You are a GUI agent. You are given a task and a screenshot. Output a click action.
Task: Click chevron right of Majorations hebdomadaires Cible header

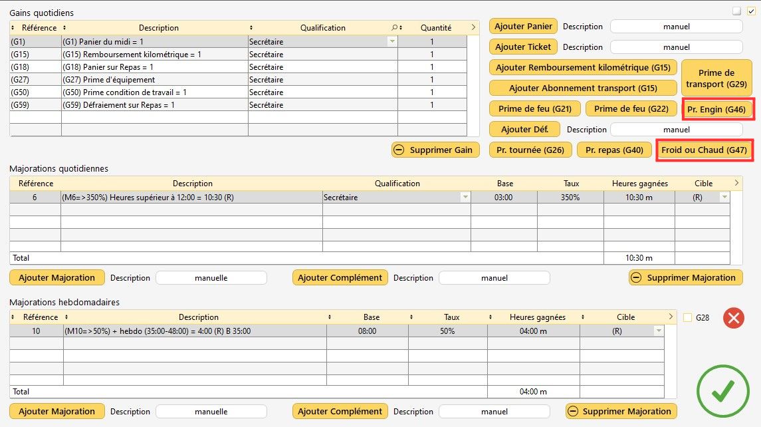(669, 317)
